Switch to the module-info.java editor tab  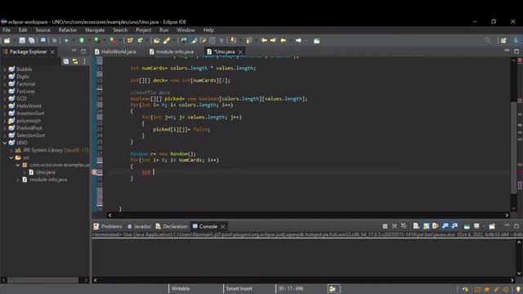[x=172, y=51]
